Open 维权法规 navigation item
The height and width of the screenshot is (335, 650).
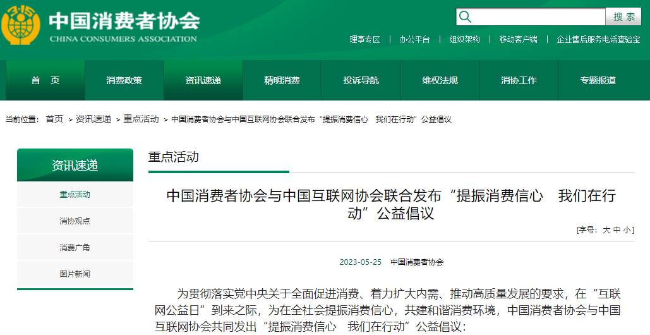[x=440, y=80]
